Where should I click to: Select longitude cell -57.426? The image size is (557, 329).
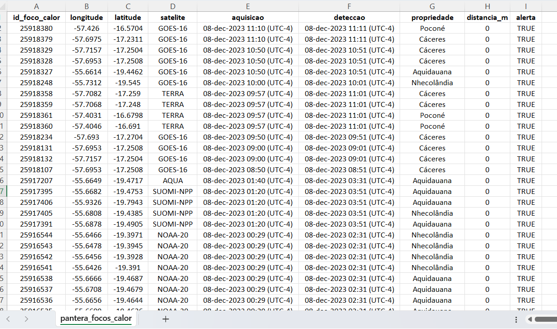click(87, 28)
